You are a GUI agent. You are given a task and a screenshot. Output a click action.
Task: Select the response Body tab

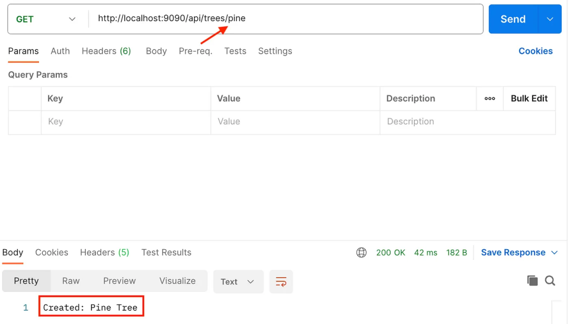click(13, 252)
